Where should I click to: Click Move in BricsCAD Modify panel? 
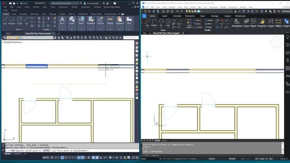[198, 20]
